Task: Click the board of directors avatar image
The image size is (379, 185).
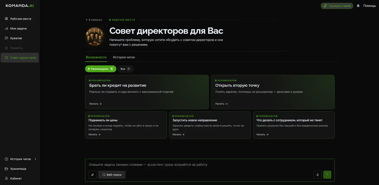Action: click(95, 37)
